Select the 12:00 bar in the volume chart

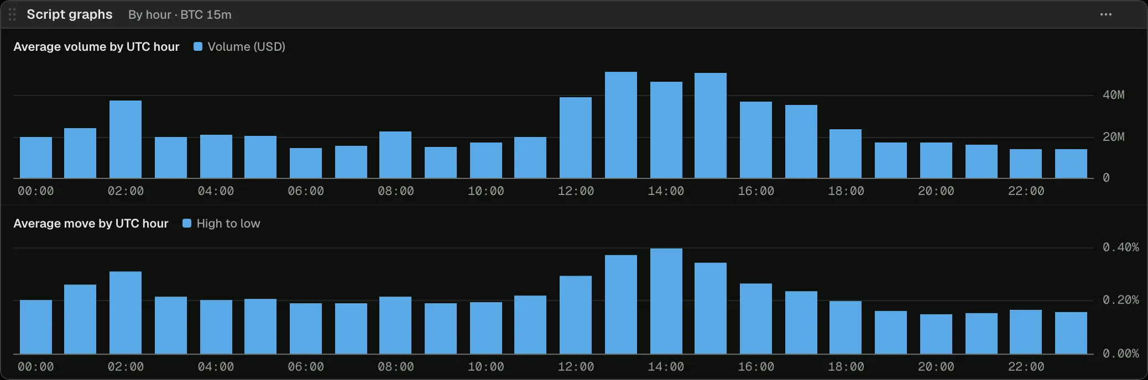[576, 138]
